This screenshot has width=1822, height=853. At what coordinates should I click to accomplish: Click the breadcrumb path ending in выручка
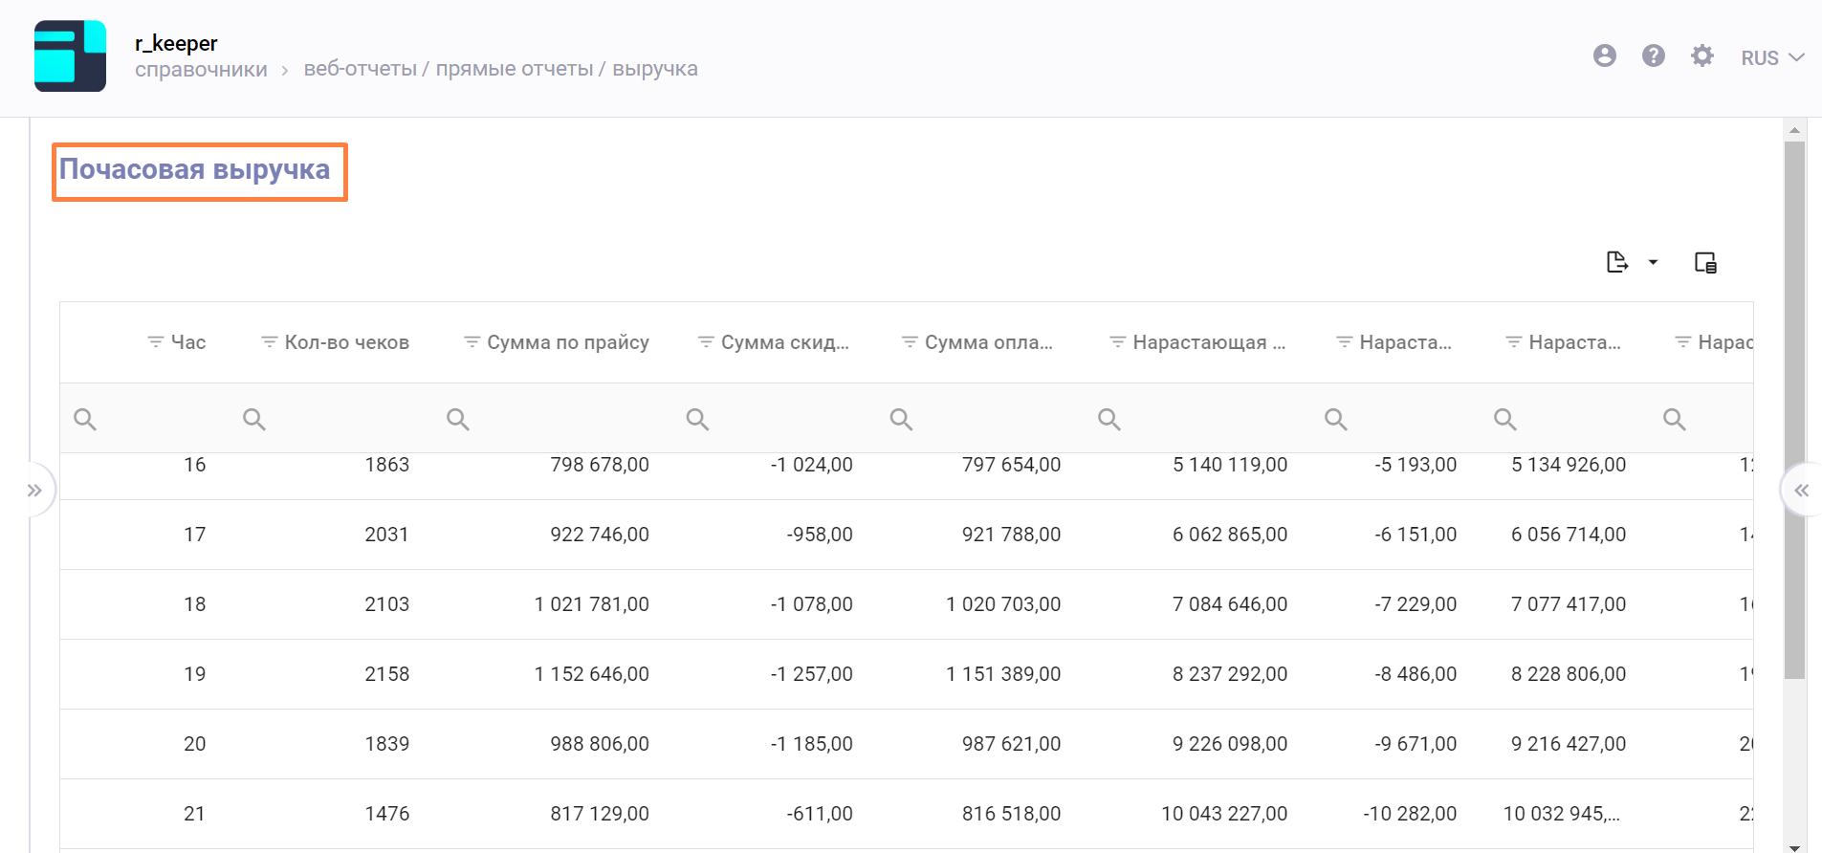pyautogui.click(x=500, y=69)
